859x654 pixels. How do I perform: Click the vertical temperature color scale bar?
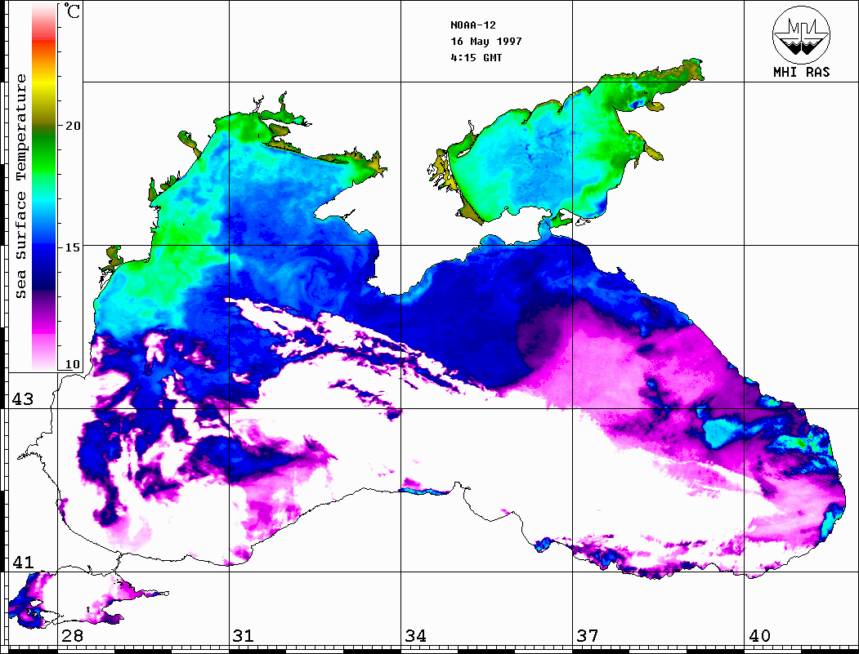pos(44,187)
